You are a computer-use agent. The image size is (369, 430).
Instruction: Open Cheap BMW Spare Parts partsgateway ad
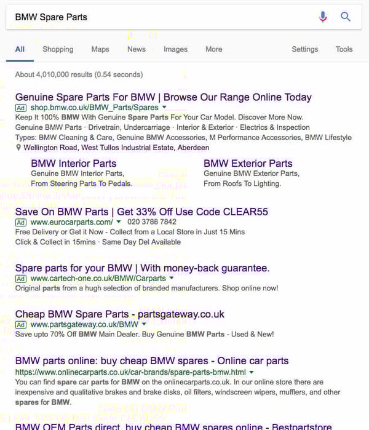tap(120, 314)
